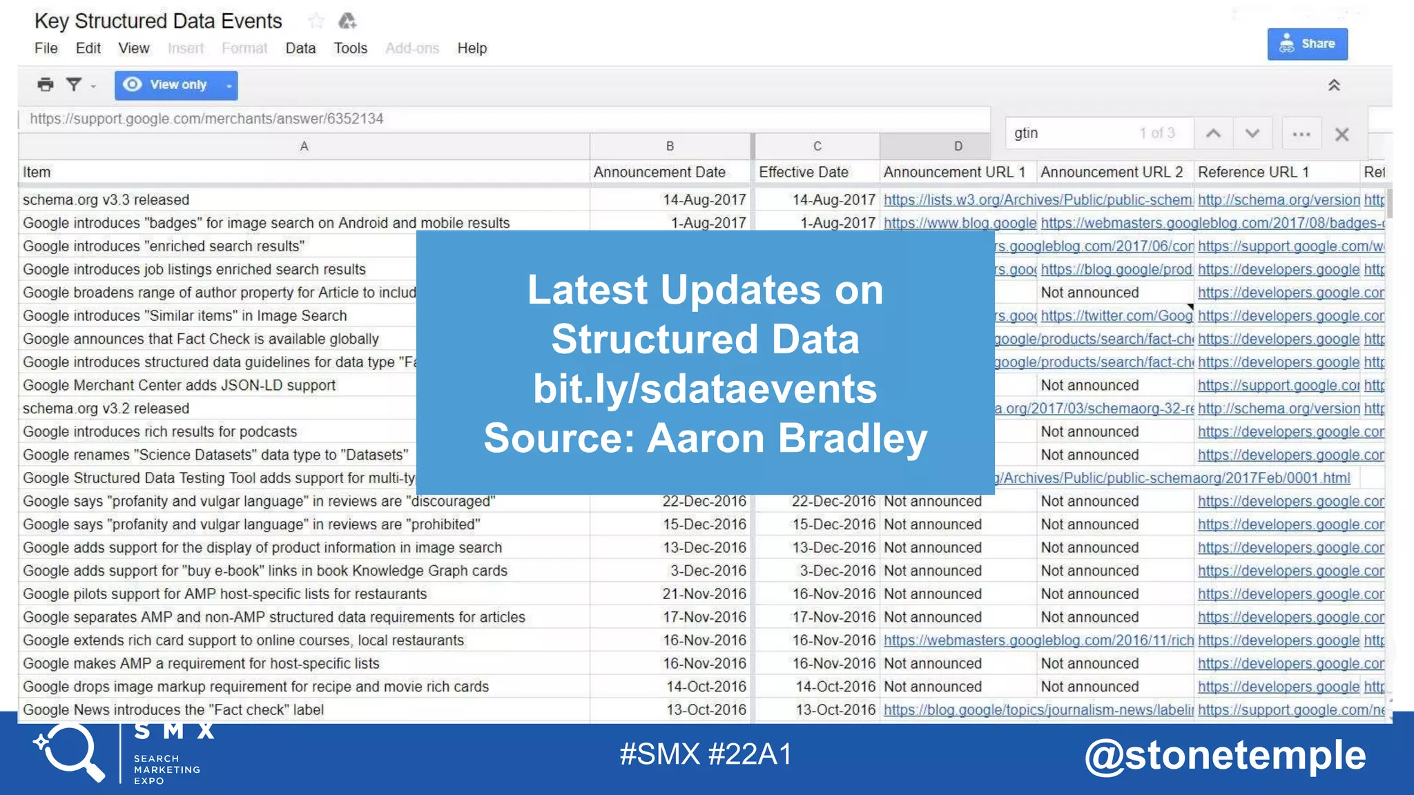
Task: Go to next search match arrow
Action: [x=1252, y=133]
